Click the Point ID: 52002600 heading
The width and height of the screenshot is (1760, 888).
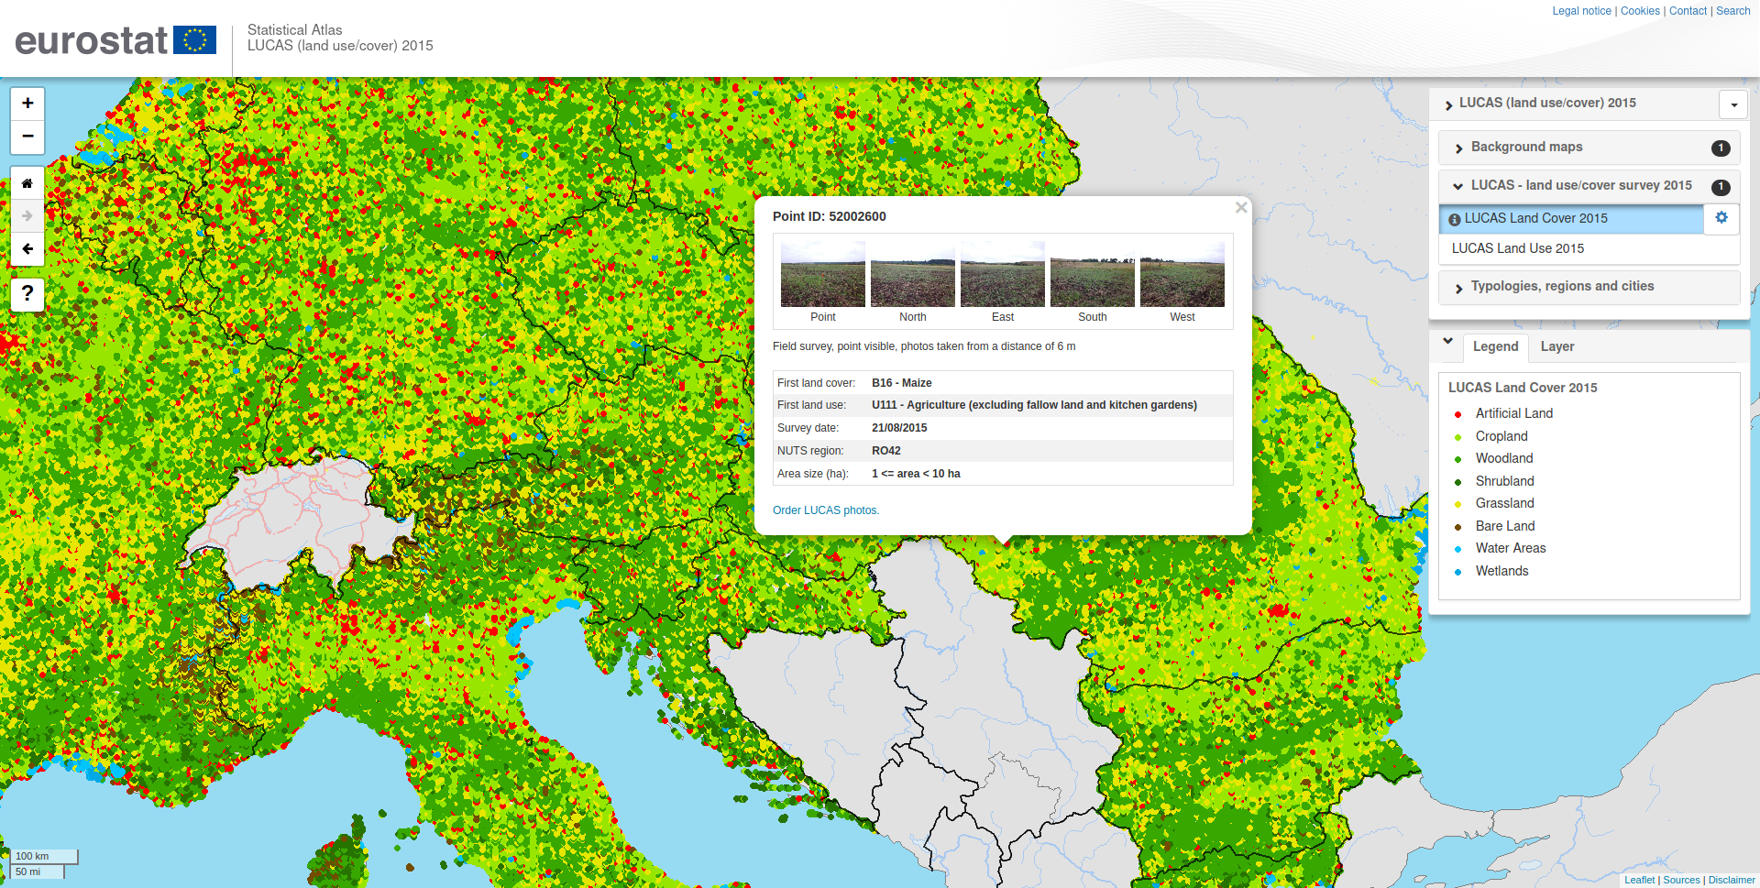[x=829, y=216]
